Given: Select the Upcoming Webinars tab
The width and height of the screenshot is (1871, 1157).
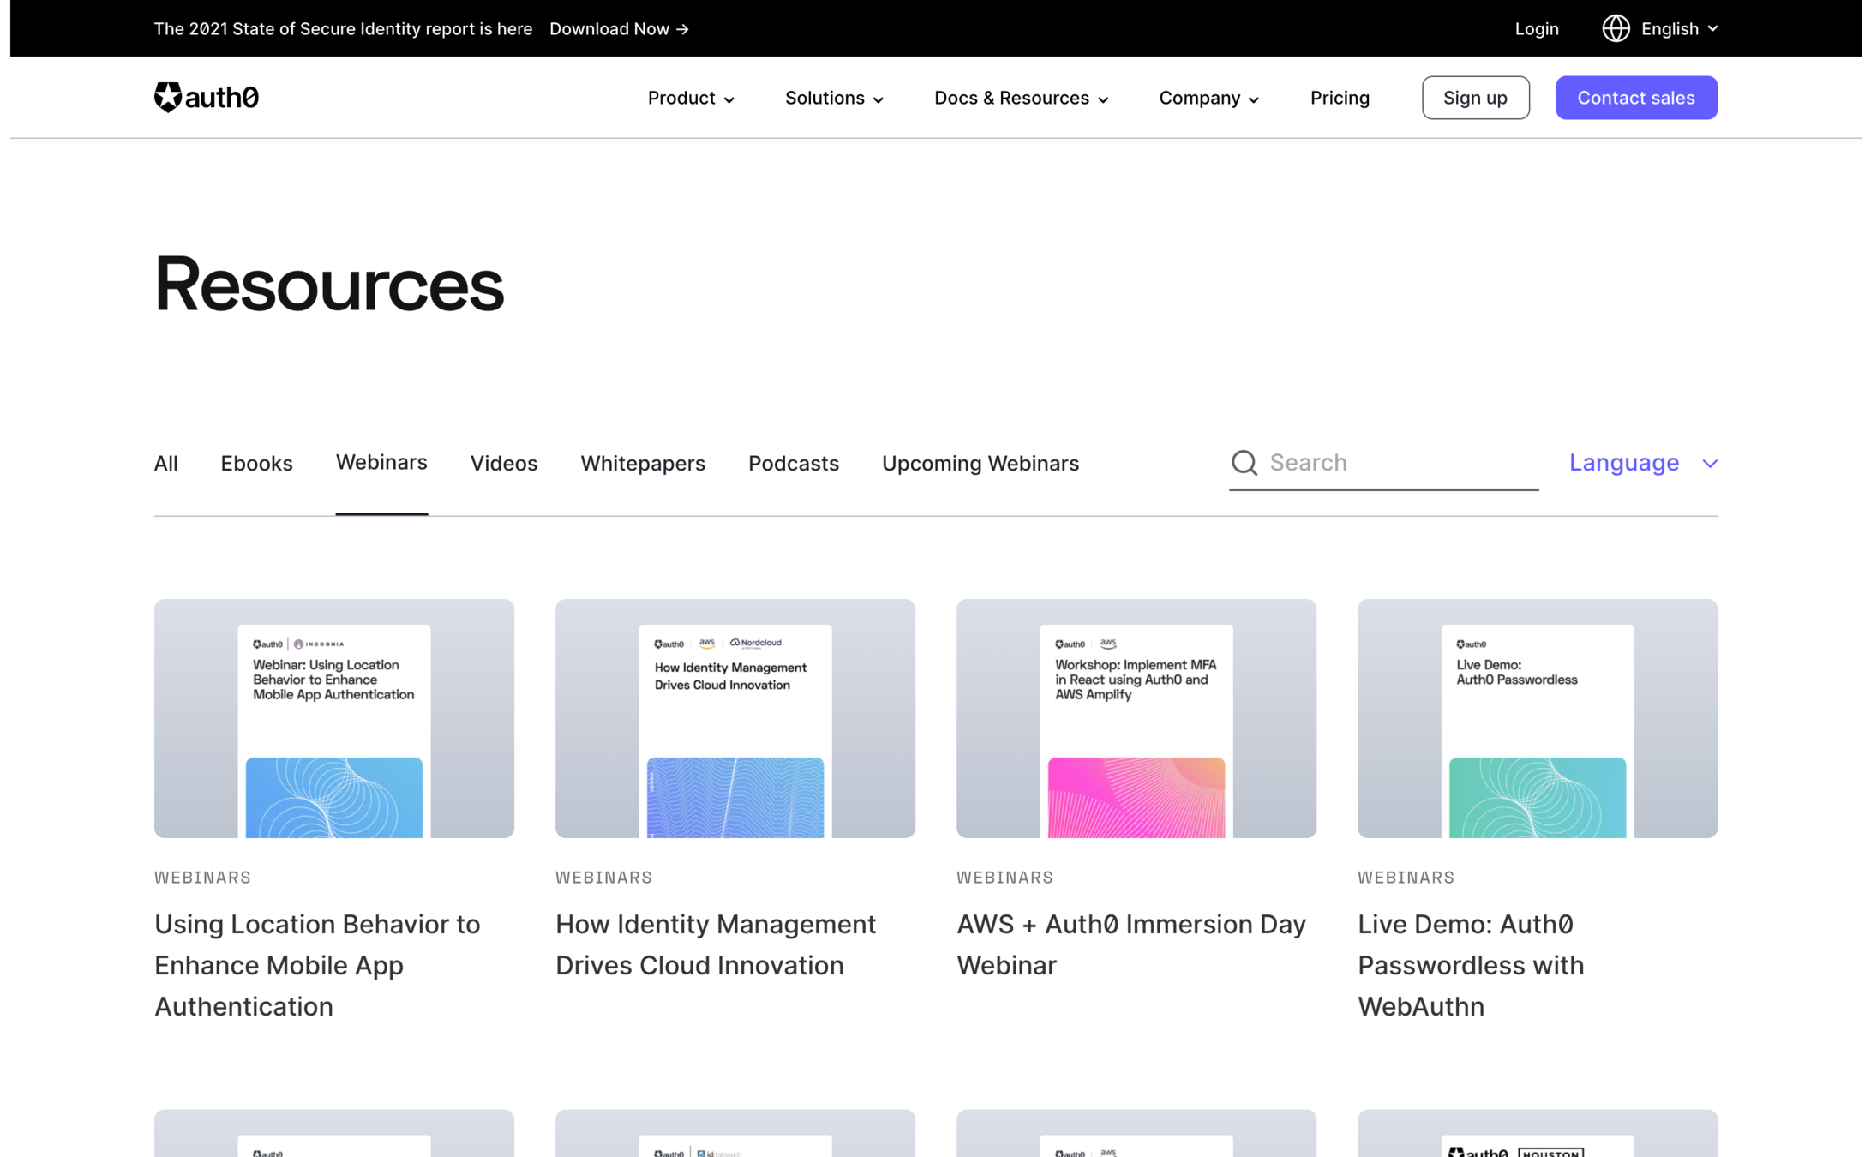Looking at the screenshot, I should (980, 463).
